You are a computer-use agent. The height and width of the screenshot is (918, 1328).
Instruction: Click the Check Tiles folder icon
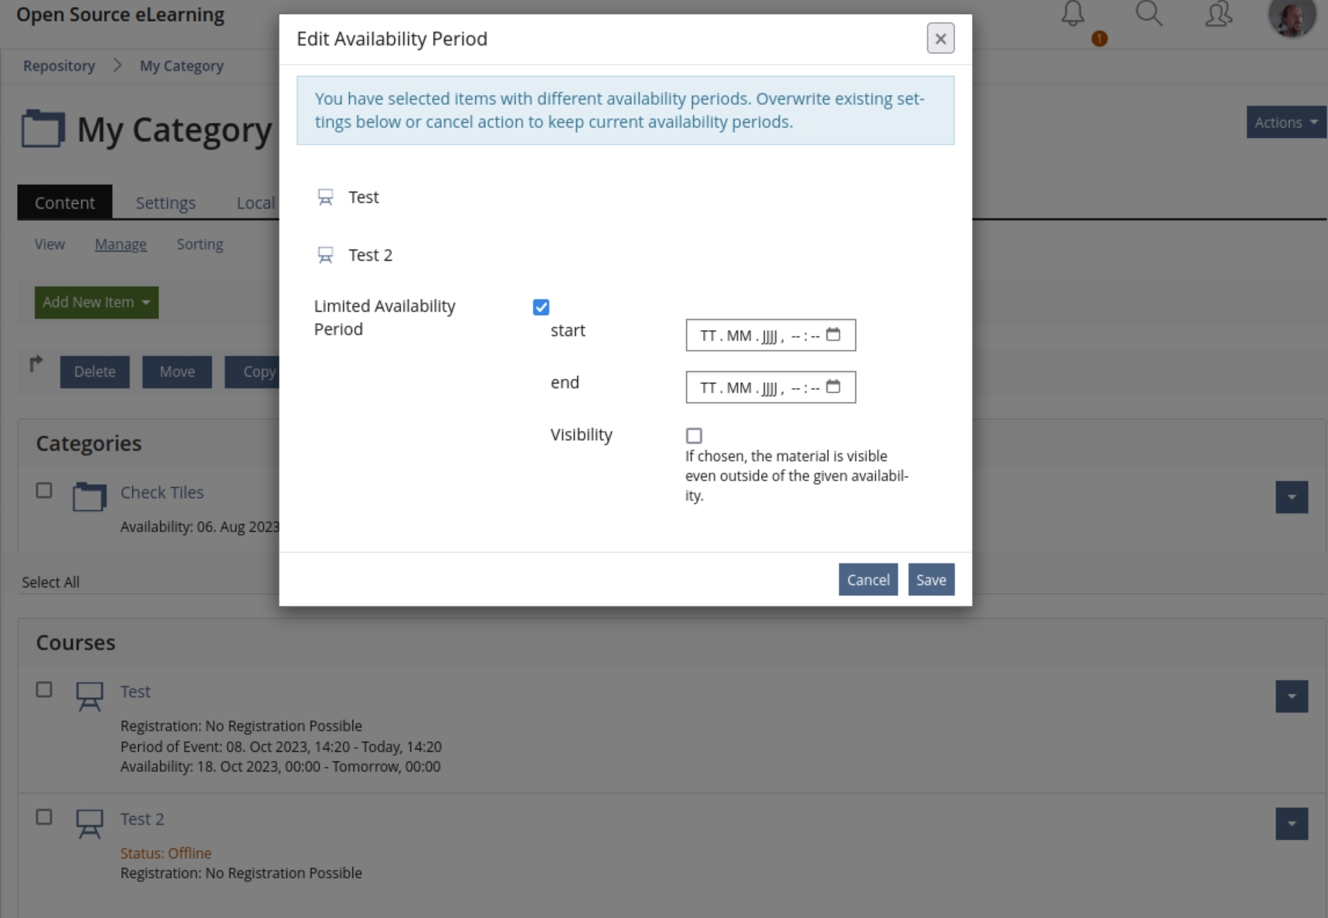click(90, 496)
